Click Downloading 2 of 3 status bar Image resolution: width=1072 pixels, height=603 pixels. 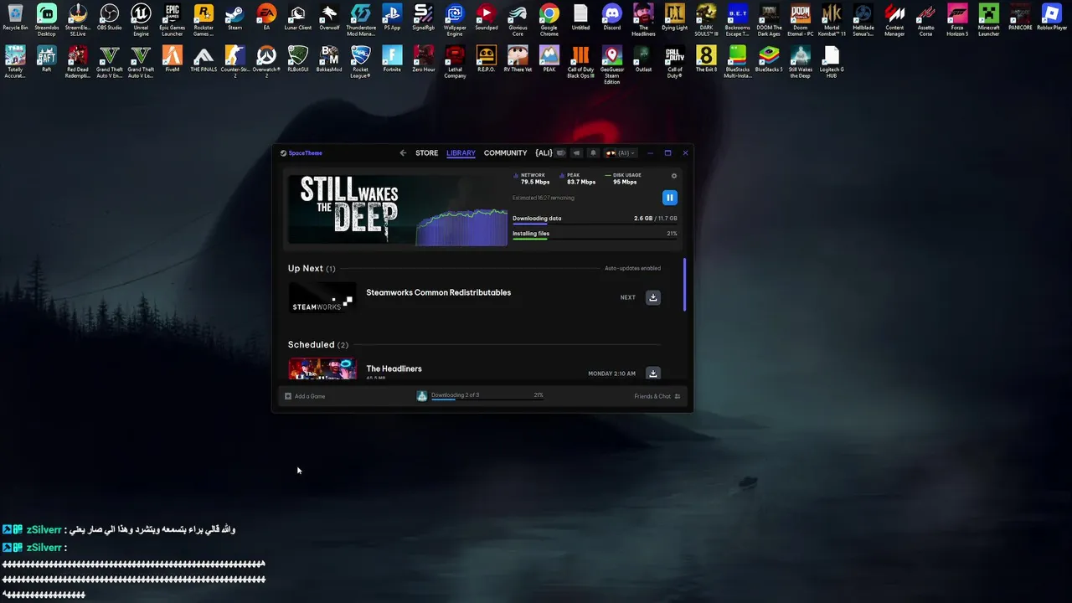480,395
